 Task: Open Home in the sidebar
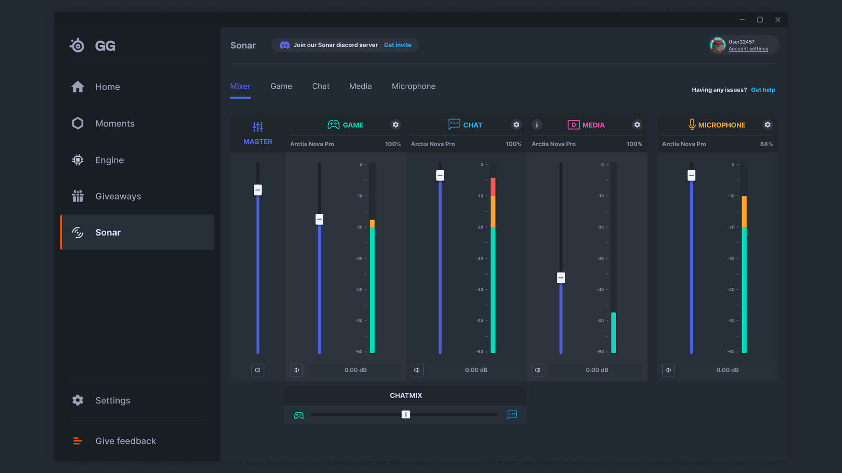click(x=137, y=87)
